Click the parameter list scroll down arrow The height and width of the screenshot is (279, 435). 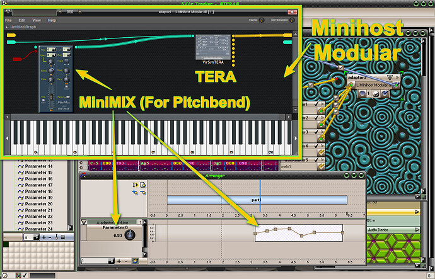tap(70, 228)
